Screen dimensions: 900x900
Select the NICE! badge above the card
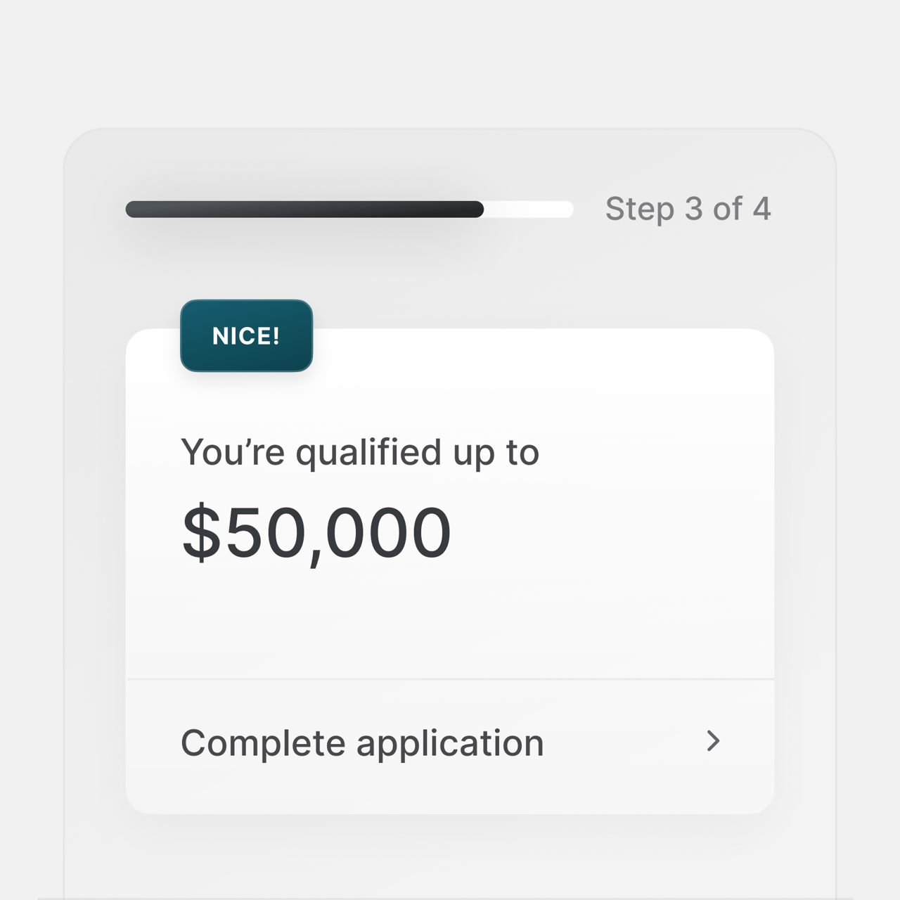(246, 335)
